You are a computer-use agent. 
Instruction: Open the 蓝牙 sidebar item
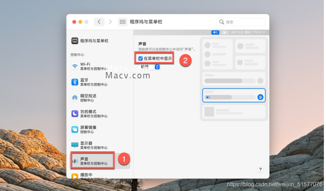coord(100,82)
